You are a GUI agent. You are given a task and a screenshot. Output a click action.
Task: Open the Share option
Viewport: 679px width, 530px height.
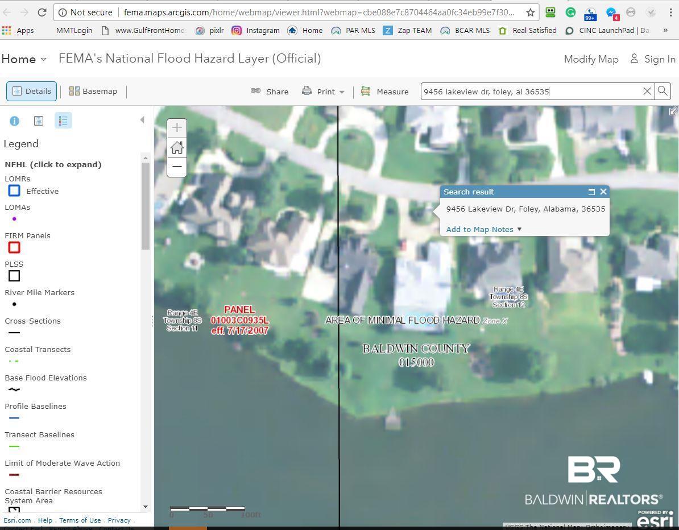pos(270,92)
